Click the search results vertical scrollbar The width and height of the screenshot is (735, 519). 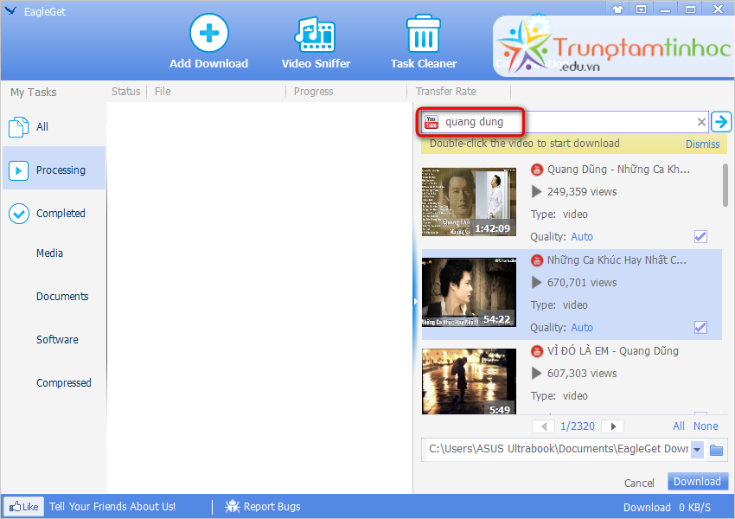coord(725,185)
